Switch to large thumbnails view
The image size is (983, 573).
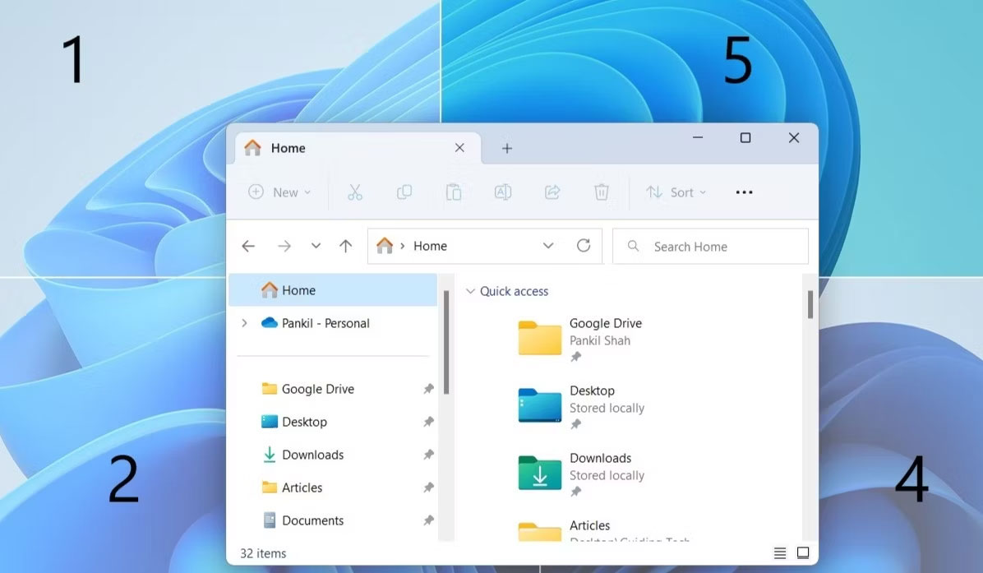pyautogui.click(x=801, y=552)
